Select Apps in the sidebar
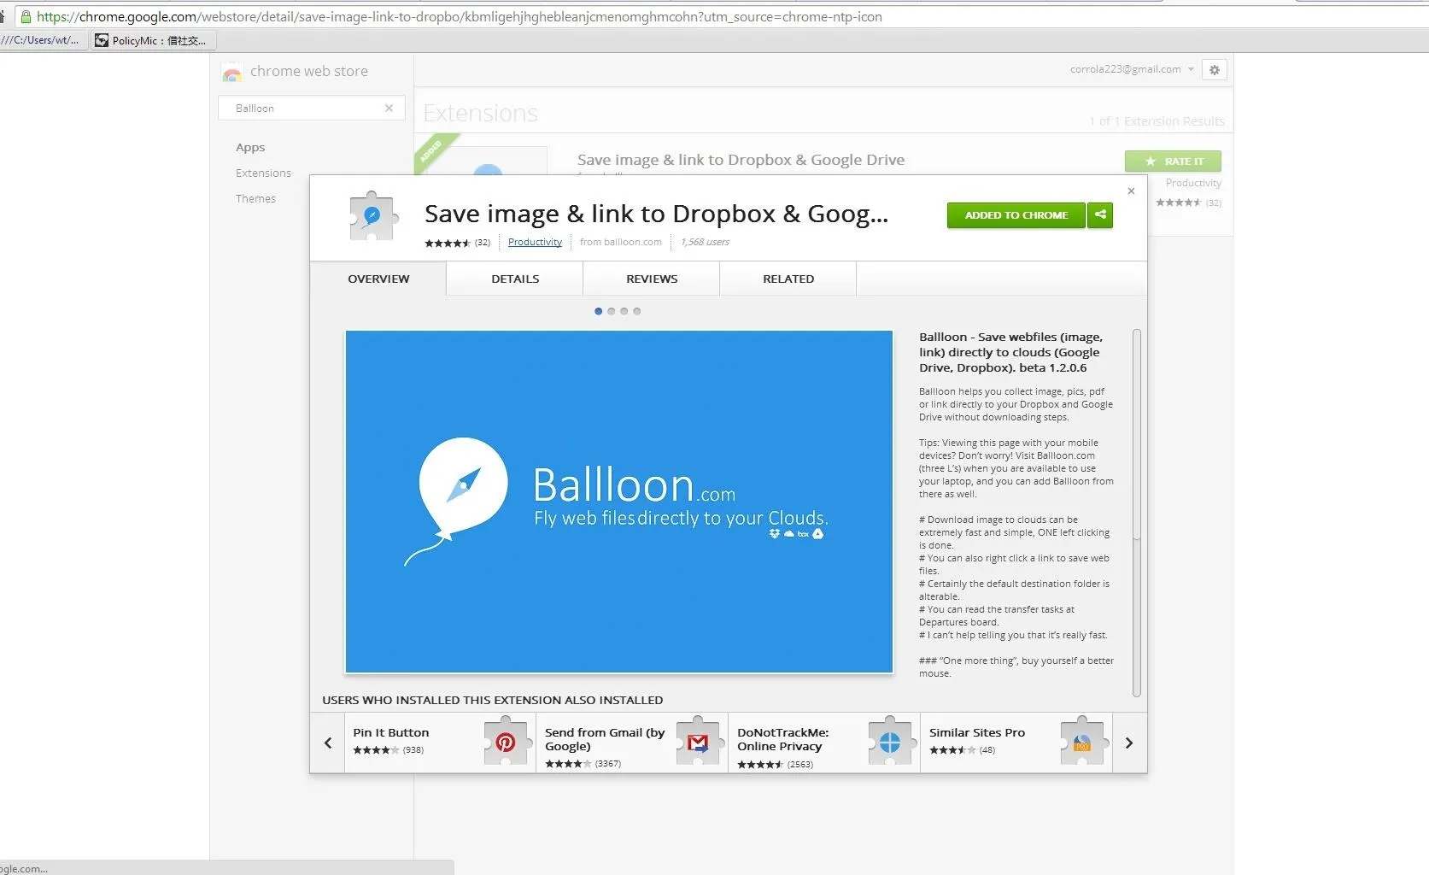The image size is (1429, 875). 250,147
